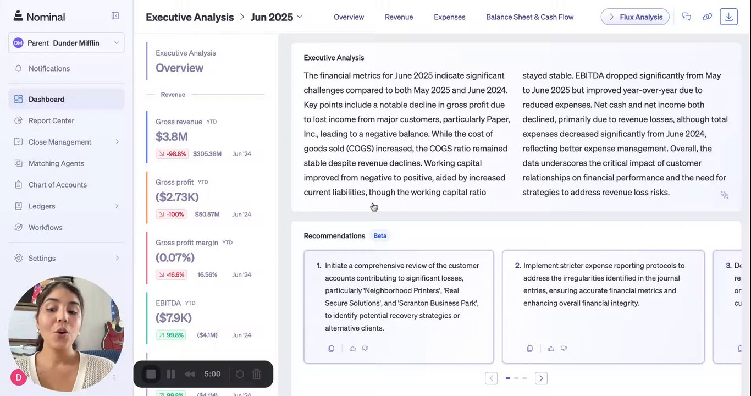Click the -100% gross profit badge
This screenshot has height=396, width=751.
pyautogui.click(x=171, y=215)
